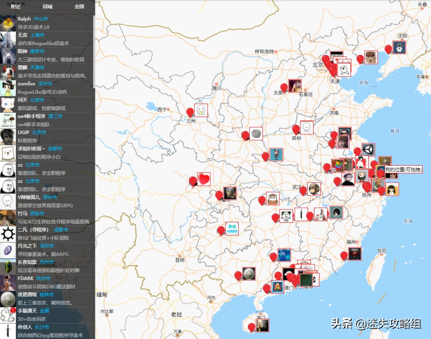Click the astronaut avatar marker near 沈阳
This screenshot has height=339, width=431.
tap(399, 47)
